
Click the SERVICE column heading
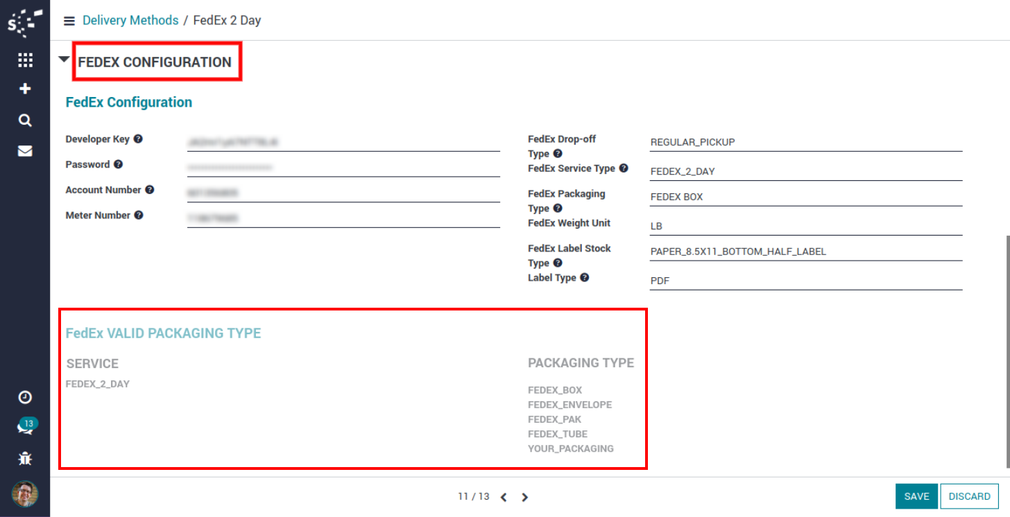[92, 364]
